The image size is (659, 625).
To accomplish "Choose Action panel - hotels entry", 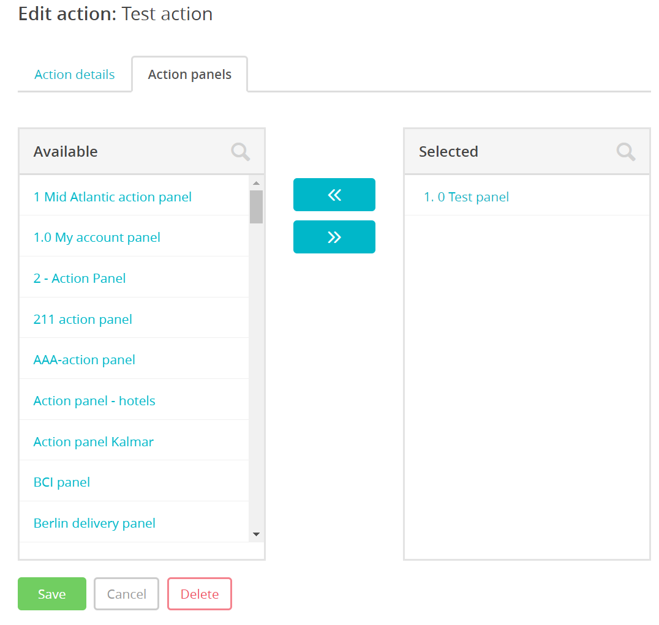I will click(x=94, y=401).
